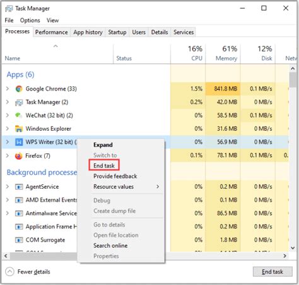Switch to the Users tab
This screenshot has height=285, width=299.
[139, 32]
